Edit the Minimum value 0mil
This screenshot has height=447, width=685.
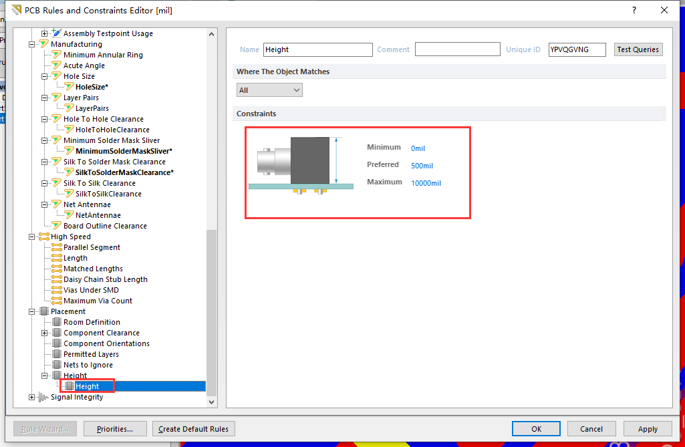(418, 148)
